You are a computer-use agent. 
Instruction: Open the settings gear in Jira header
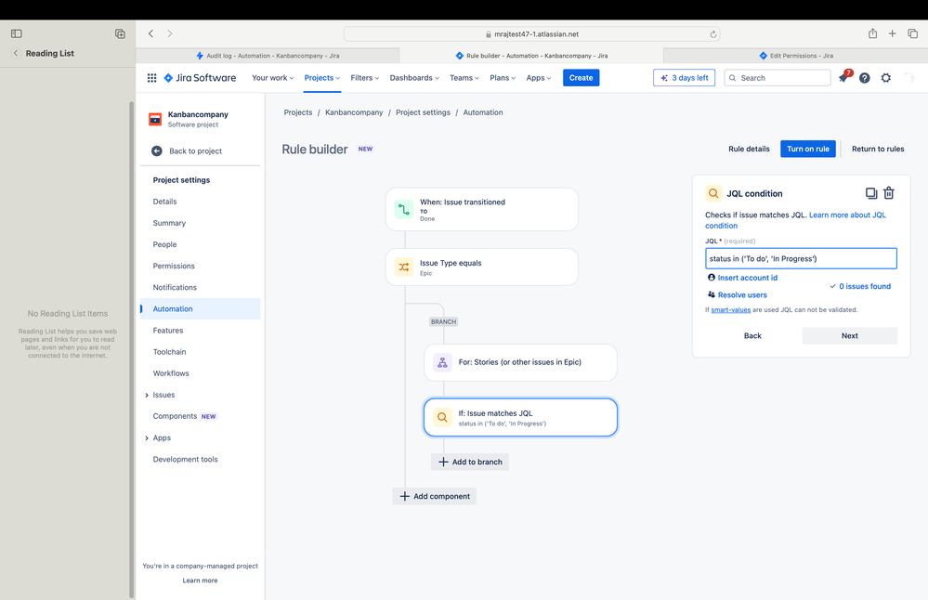click(886, 77)
